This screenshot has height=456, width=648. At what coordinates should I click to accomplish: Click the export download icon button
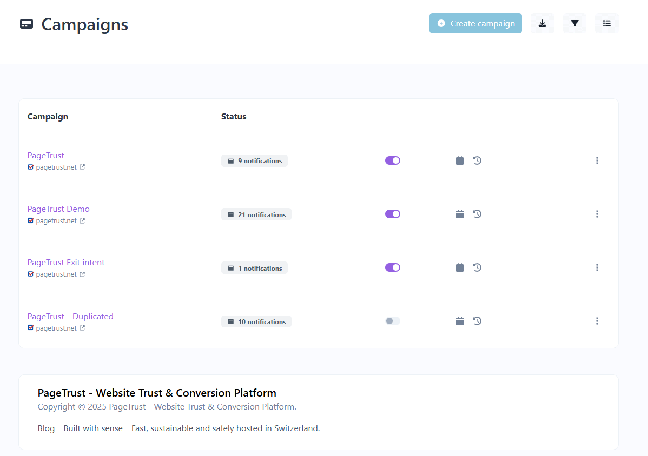542,23
